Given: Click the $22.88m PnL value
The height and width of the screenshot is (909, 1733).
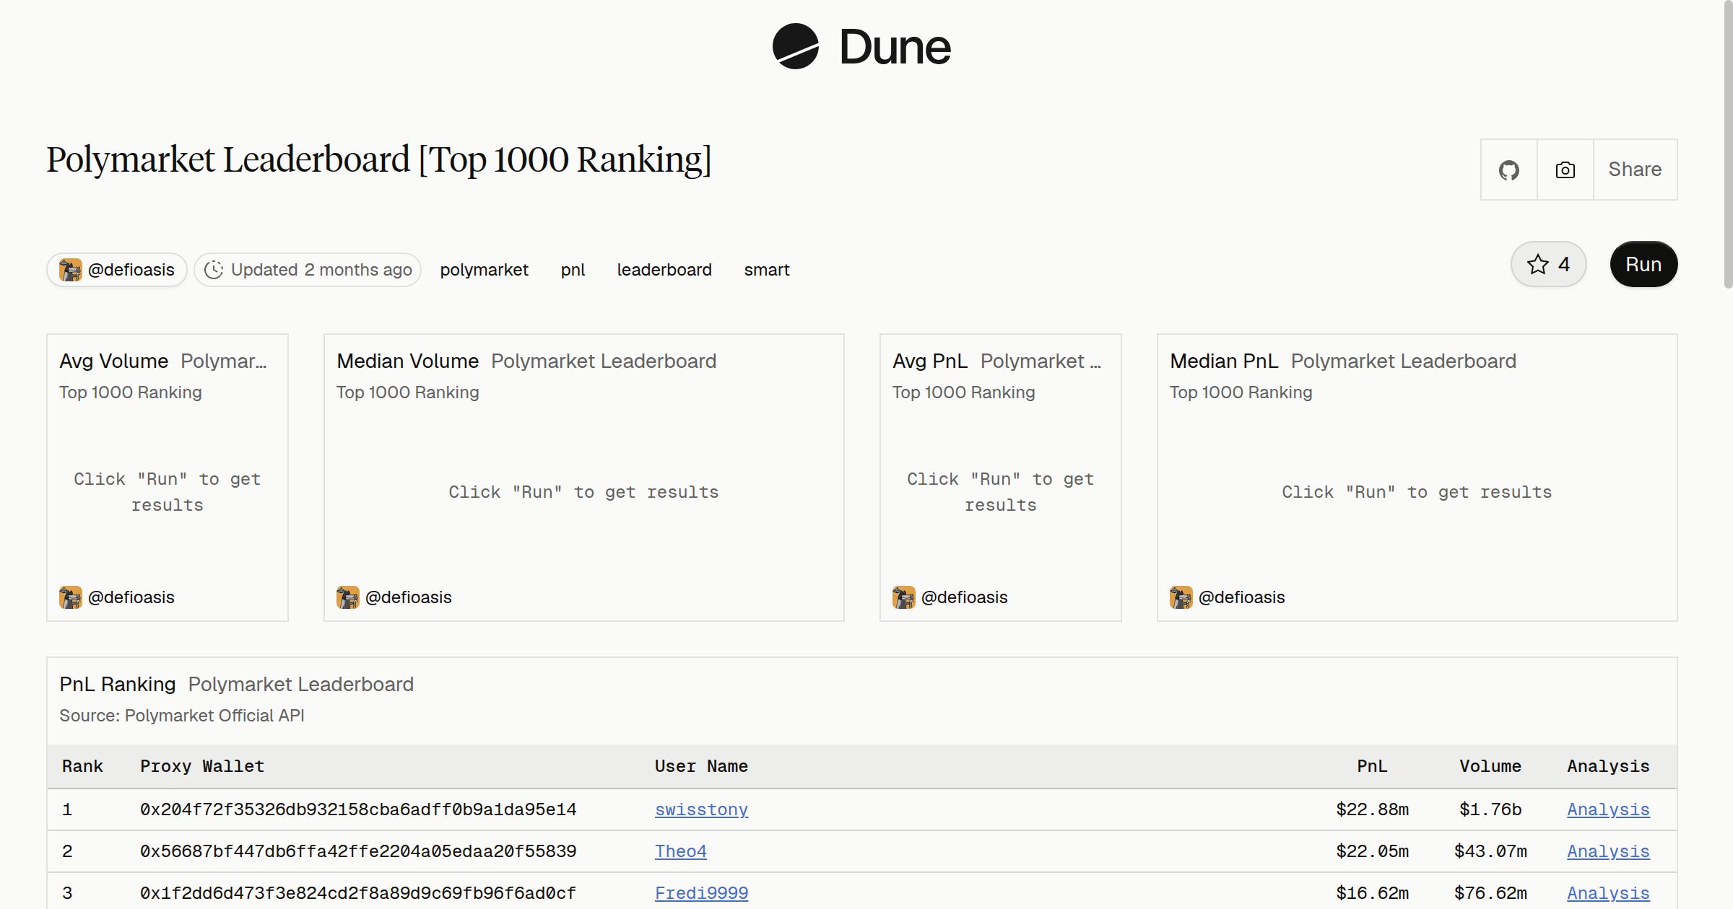Looking at the screenshot, I should tap(1372, 809).
